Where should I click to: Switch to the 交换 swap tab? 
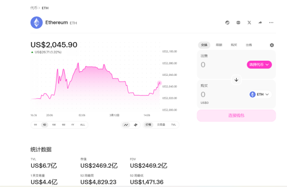204,45
